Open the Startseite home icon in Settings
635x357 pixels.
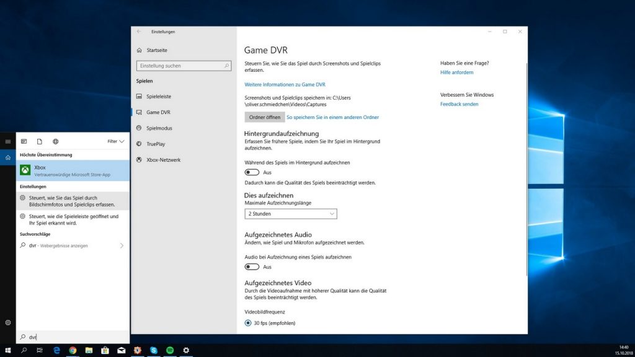[x=140, y=50]
